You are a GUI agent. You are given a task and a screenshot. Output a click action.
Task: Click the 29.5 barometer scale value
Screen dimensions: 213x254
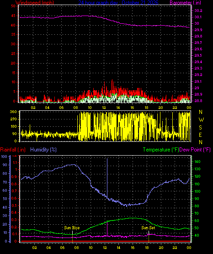coord(198,55)
